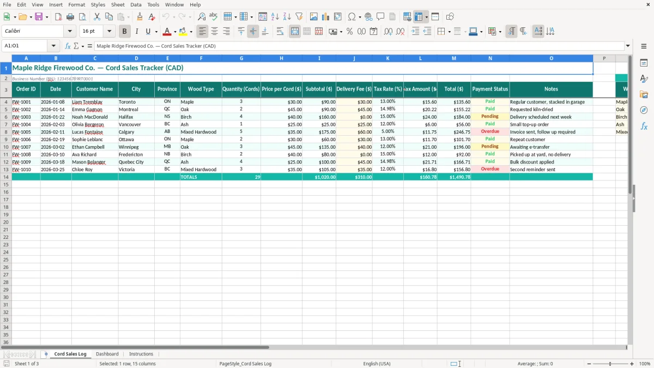Toggle Bold formatting
654x368 pixels.
(x=124, y=32)
